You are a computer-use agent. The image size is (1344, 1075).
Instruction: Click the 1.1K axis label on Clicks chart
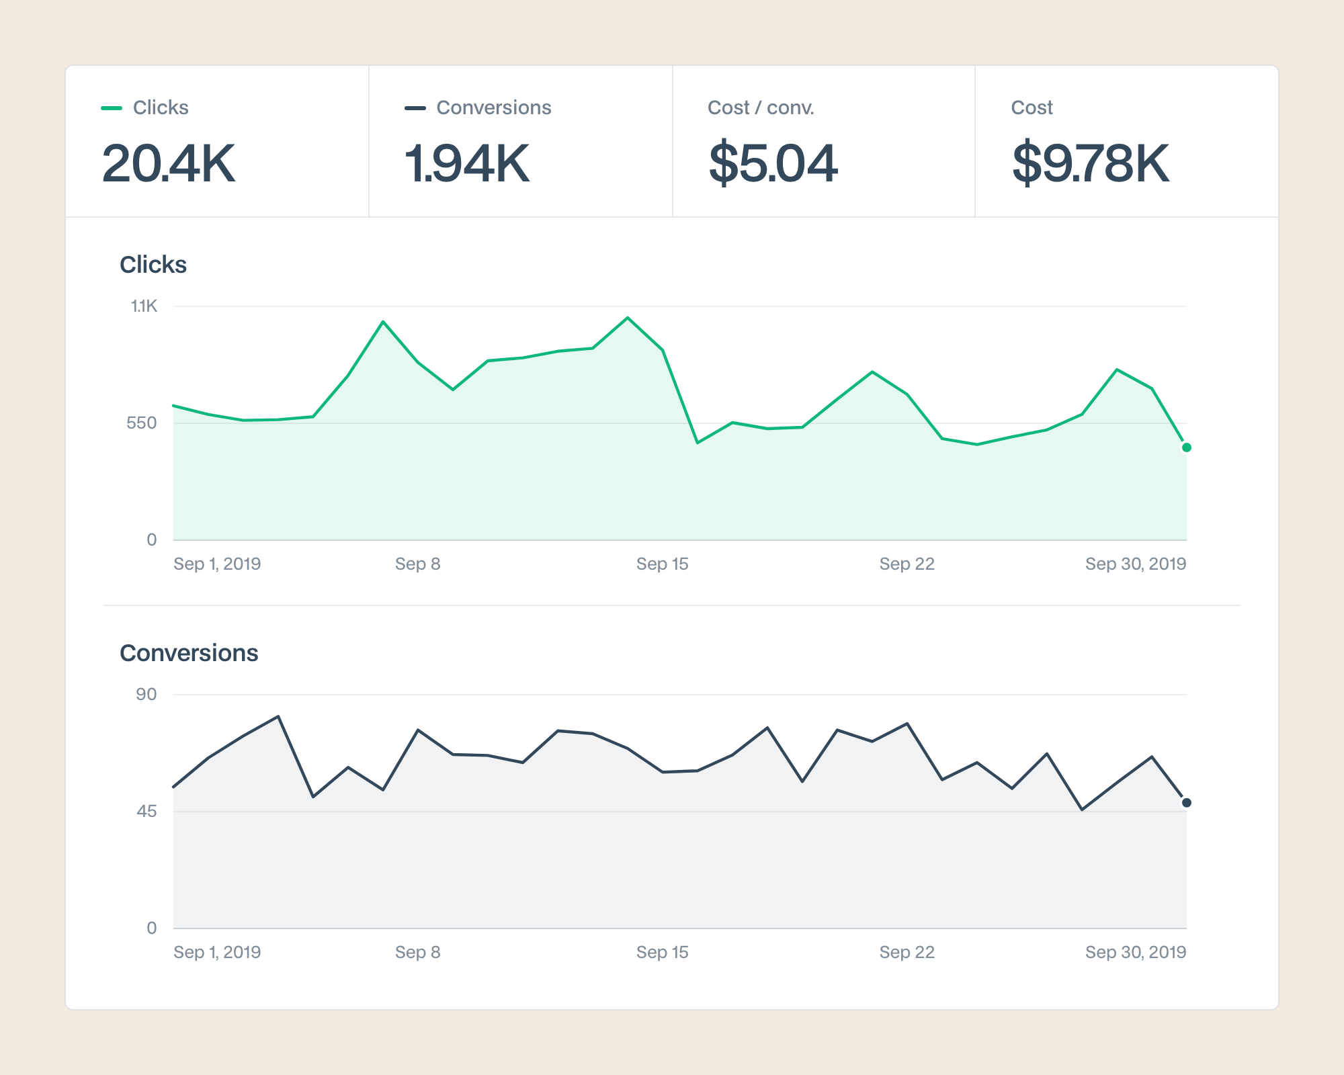(x=144, y=306)
